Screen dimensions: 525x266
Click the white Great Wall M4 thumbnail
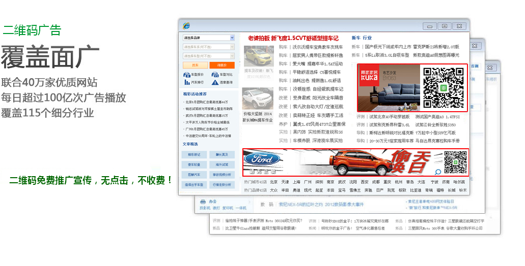[258, 98]
